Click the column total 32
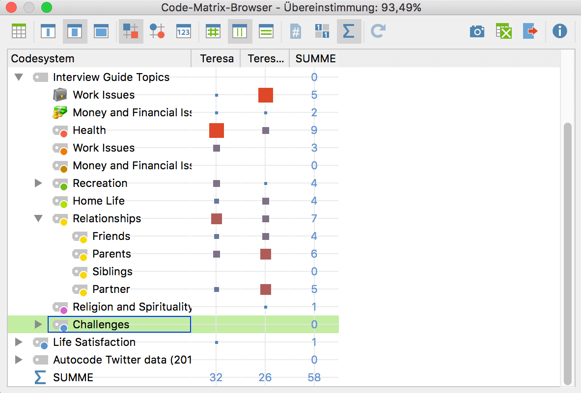 [216, 377]
